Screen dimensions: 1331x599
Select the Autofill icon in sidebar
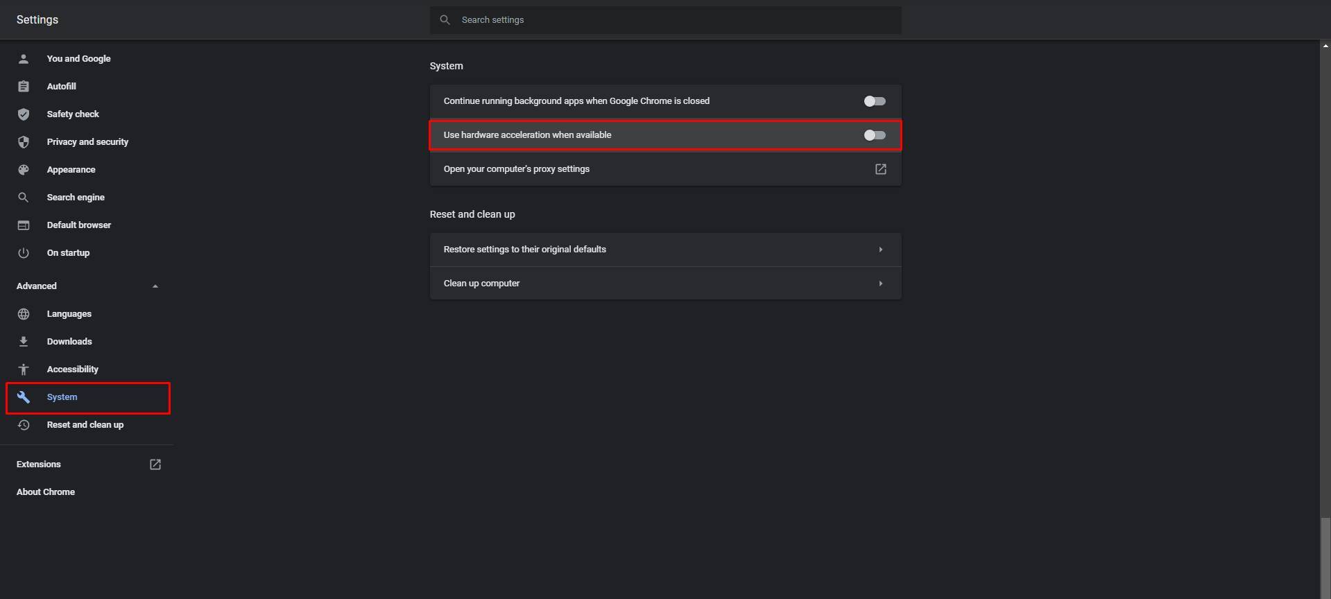24,86
